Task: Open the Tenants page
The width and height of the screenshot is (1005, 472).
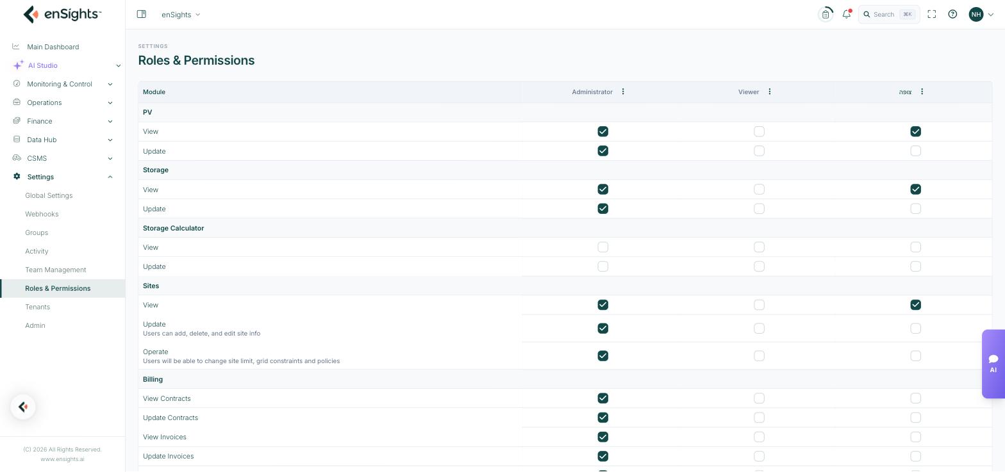Action: (x=37, y=307)
